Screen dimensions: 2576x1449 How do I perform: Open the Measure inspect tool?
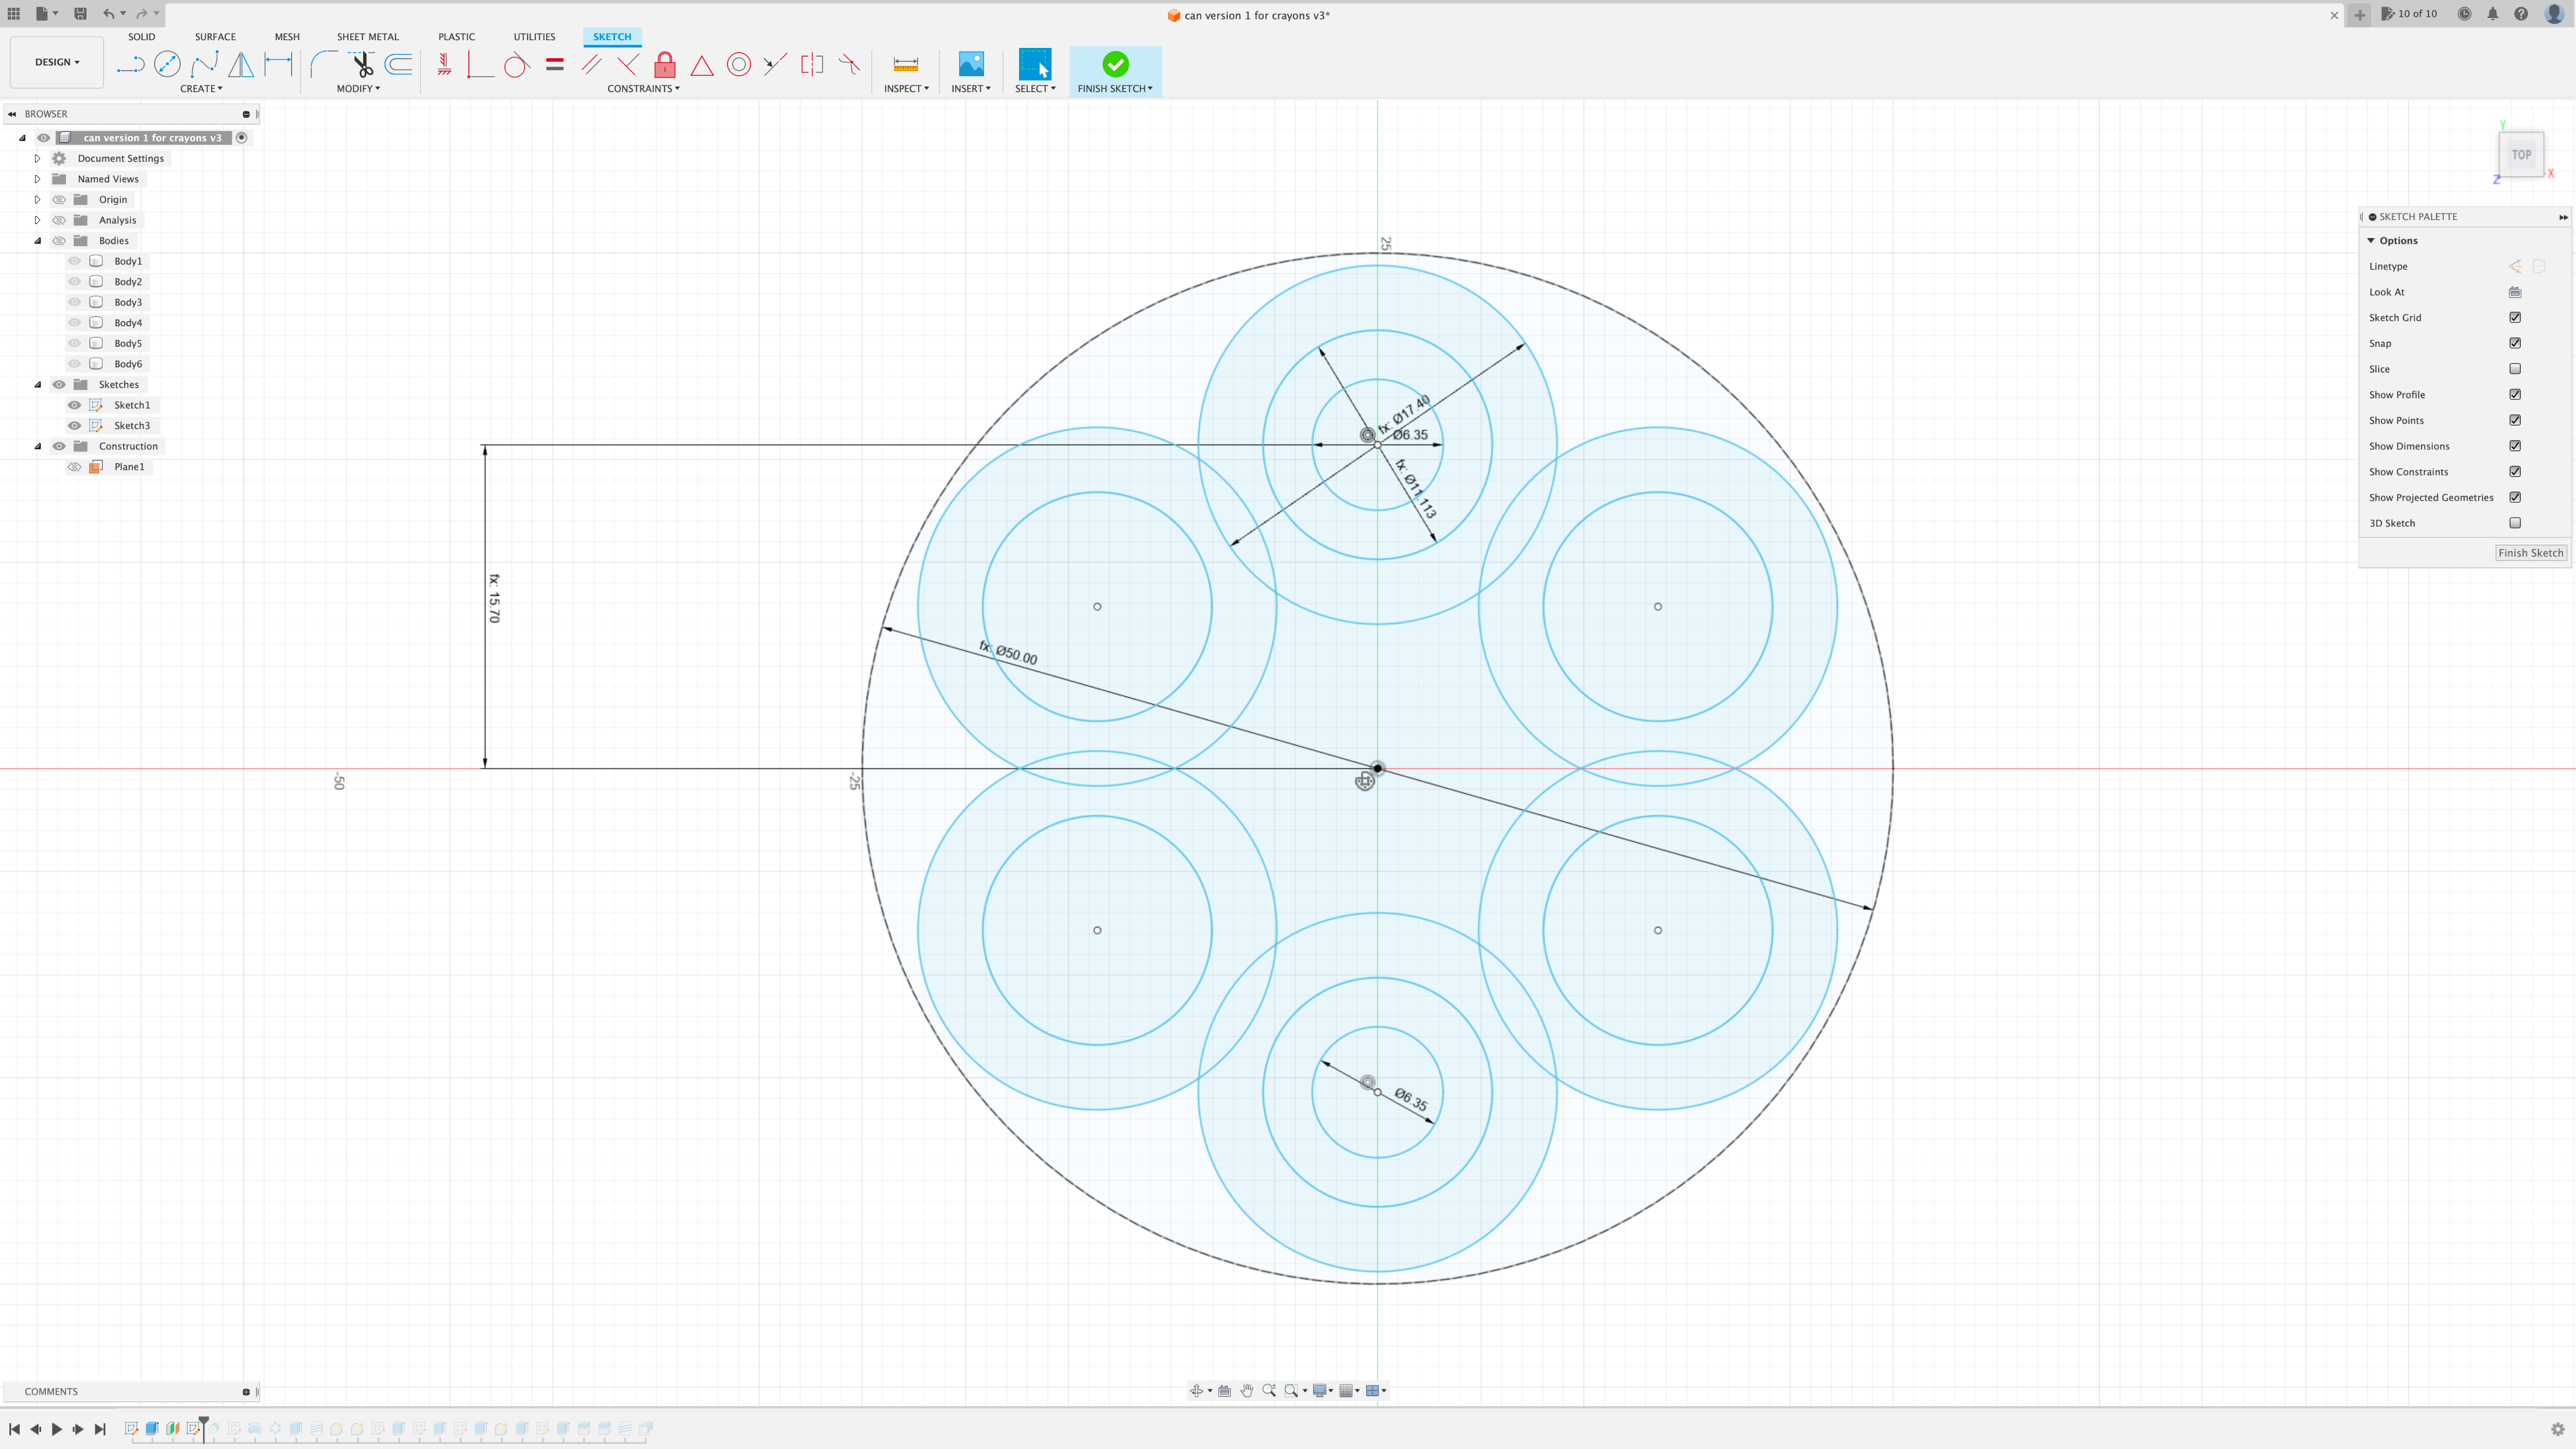[906, 65]
